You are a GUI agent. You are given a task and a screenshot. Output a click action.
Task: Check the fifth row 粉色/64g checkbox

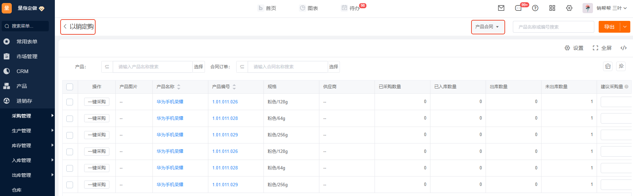tap(70, 168)
